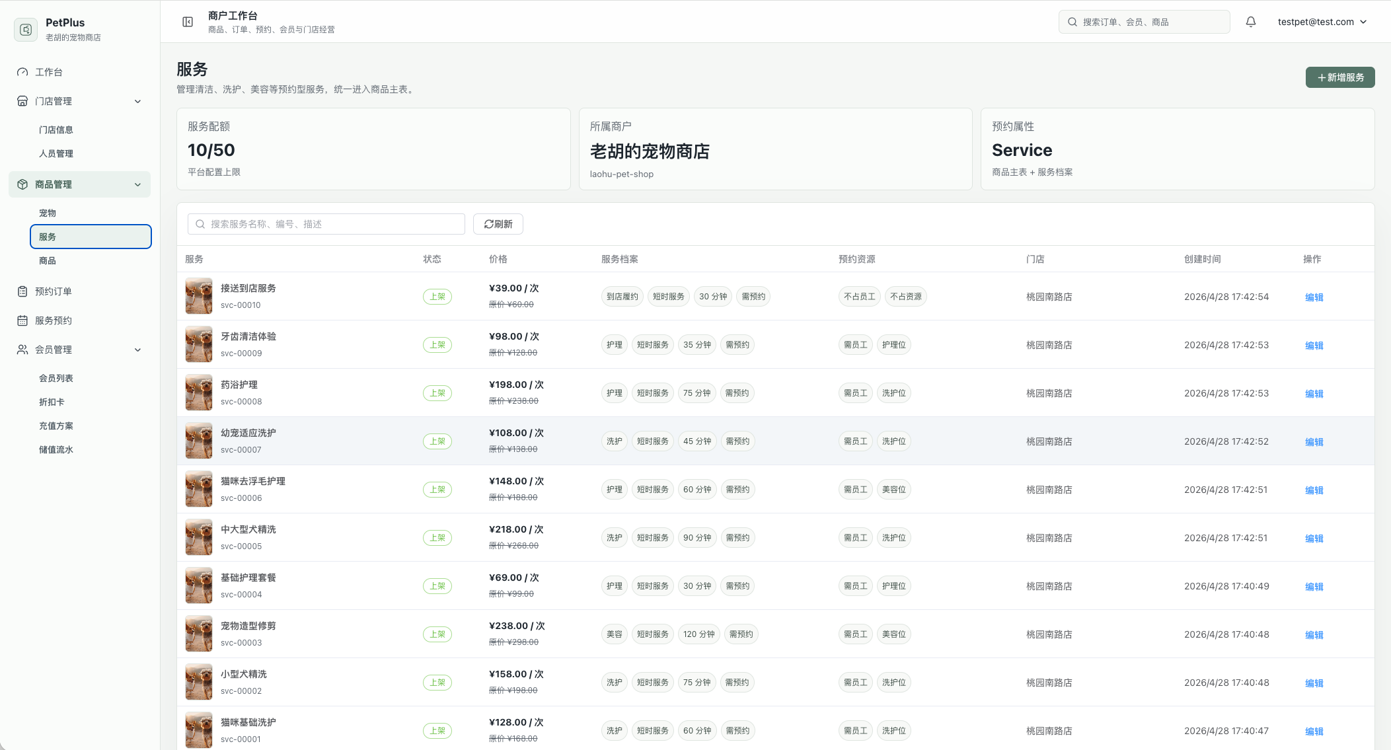Click 120 分钟 tag in 宠物造型修剪 row

[x=699, y=634]
